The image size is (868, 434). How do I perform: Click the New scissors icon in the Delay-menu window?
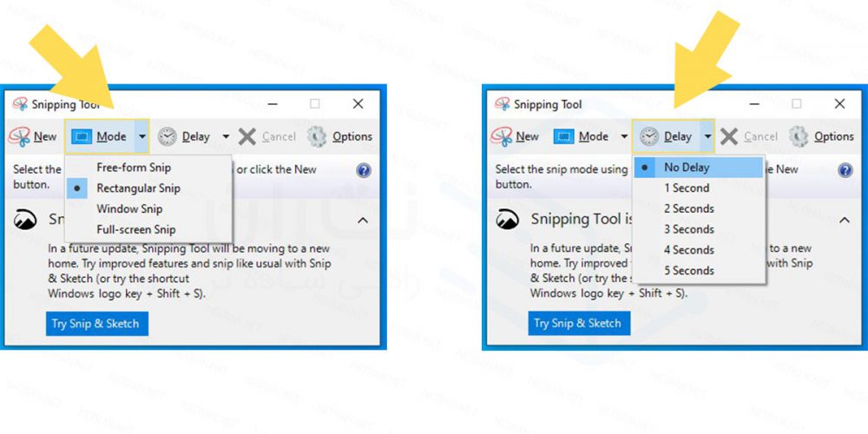click(x=502, y=136)
